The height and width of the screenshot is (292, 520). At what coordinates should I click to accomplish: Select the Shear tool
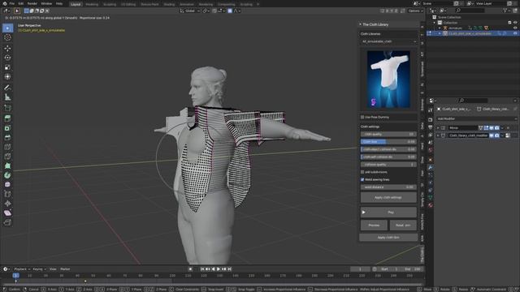7,213
